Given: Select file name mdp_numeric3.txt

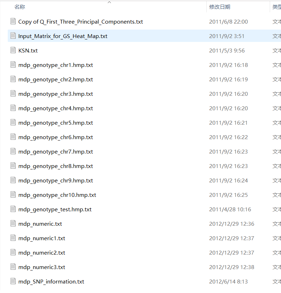Looking at the screenshot, I should pyautogui.click(x=42, y=267).
